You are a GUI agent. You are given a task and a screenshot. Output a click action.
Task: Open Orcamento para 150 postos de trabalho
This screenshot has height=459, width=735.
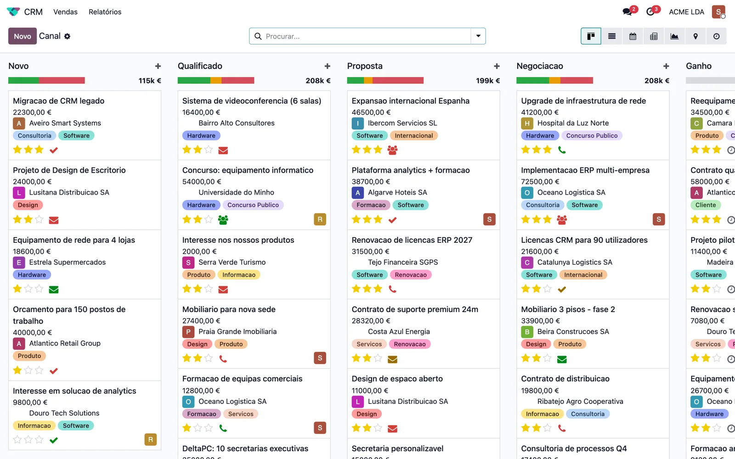tap(85, 340)
